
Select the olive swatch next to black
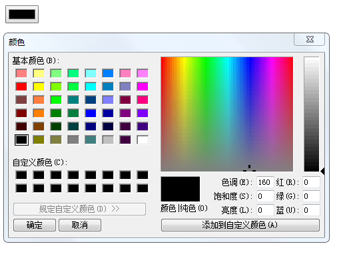pyautogui.click(x=39, y=140)
